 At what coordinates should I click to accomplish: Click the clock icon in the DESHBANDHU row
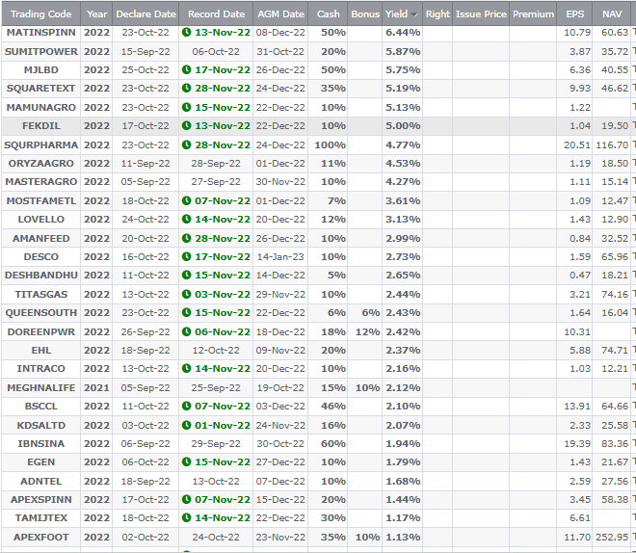pos(186,275)
